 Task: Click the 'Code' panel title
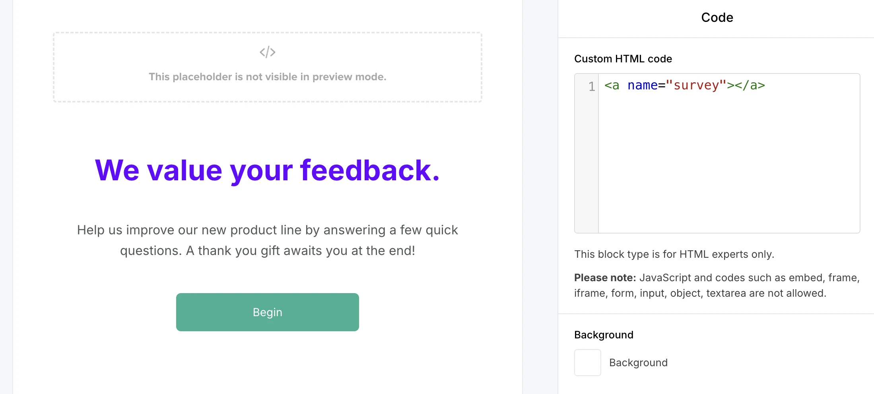tap(717, 17)
